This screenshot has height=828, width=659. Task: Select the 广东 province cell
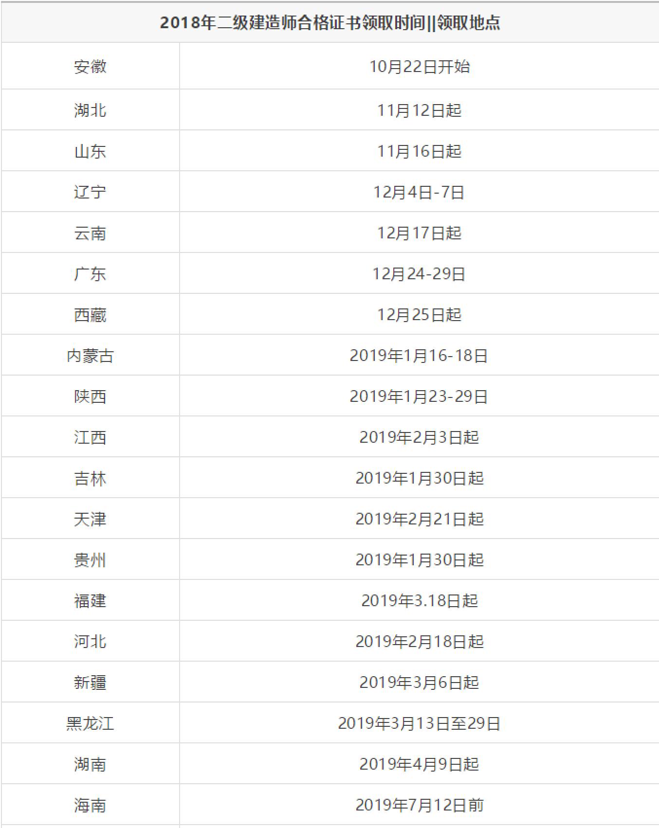[x=90, y=273]
